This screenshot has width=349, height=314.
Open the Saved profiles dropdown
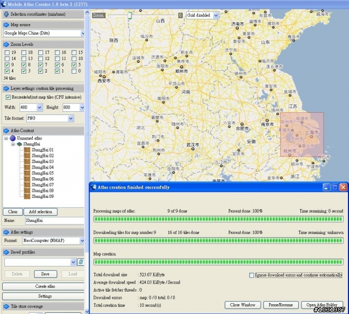[73, 262]
